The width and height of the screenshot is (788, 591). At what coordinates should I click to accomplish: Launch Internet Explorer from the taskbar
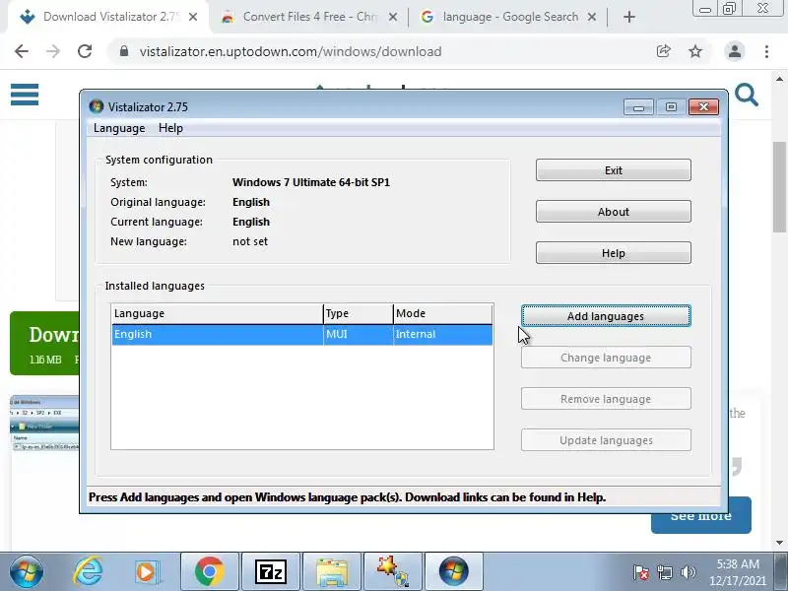point(89,571)
